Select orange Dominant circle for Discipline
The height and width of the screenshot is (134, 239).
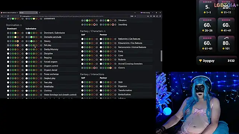pos(18,54)
